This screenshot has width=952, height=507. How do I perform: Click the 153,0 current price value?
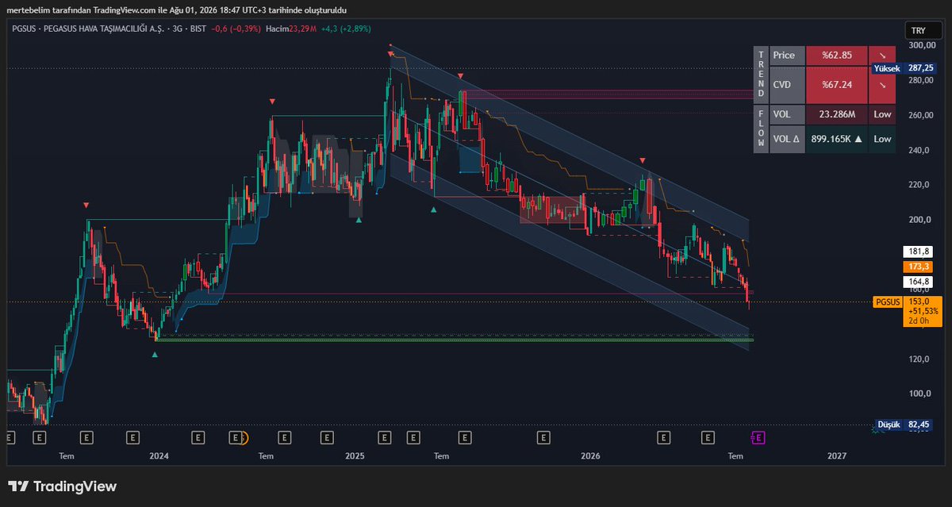919,302
